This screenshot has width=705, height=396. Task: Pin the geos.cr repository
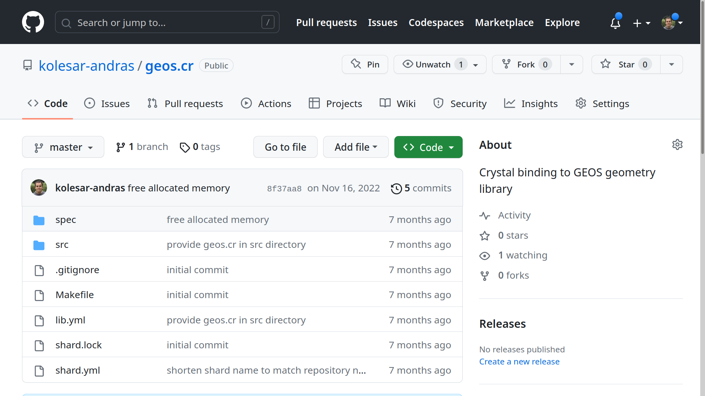point(365,65)
